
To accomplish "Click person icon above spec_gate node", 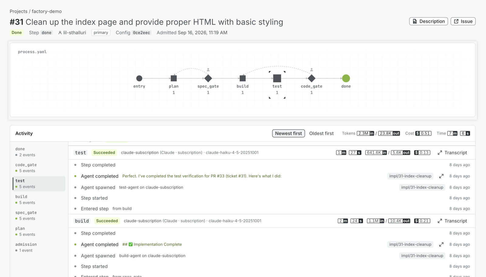I will tap(208, 70).
